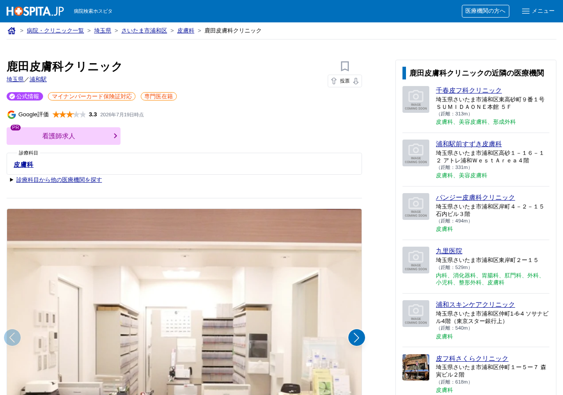
Task: Open 浦和スキンケアクリニック link
Action: 475,305
